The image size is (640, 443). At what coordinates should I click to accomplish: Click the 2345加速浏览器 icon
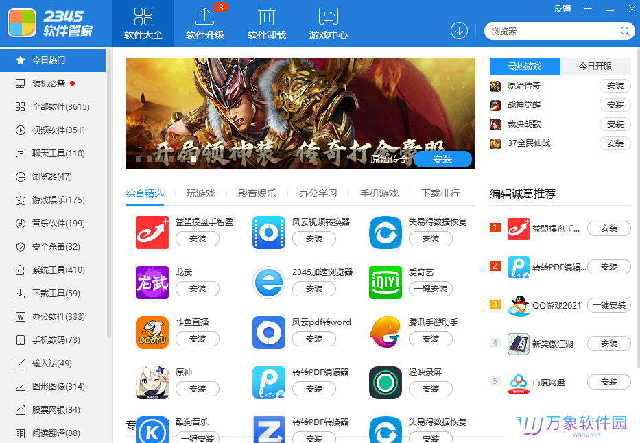pyautogui.click(x=269, y=283)
